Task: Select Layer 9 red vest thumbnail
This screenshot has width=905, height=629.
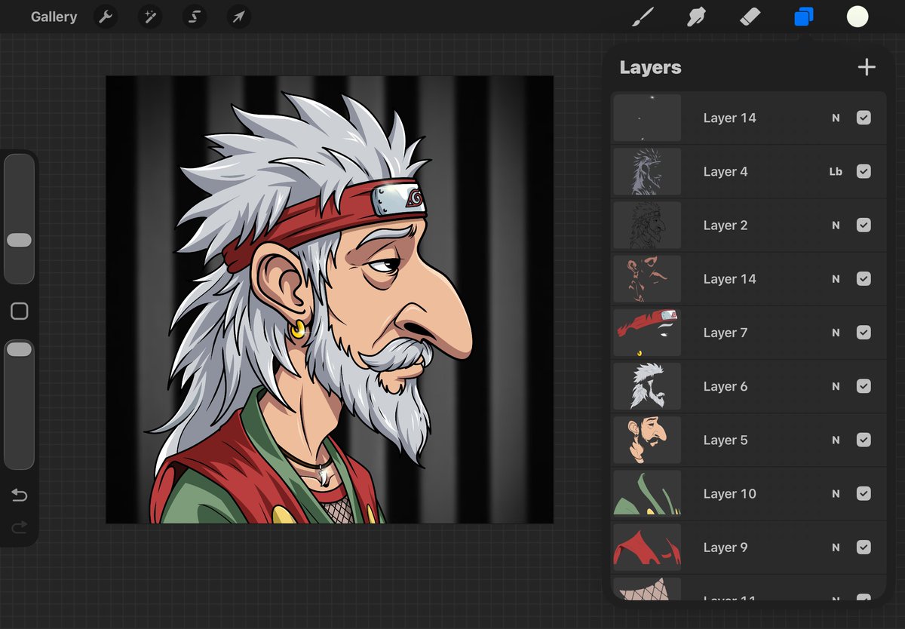Action: pos(647,547)
